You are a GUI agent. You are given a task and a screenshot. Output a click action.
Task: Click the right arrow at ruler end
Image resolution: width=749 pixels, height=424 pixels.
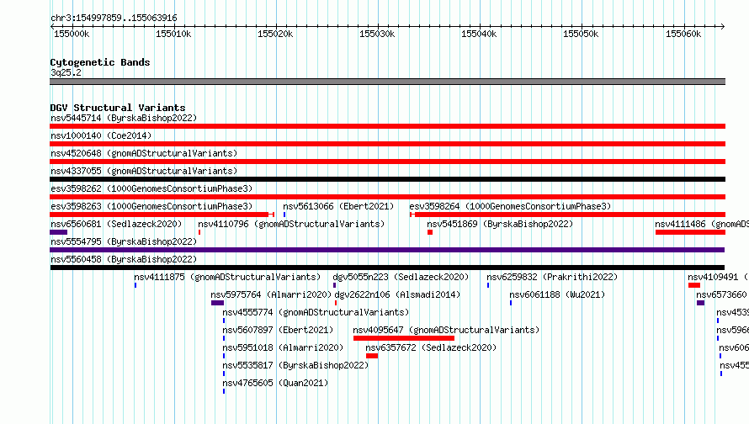(723, 26)
